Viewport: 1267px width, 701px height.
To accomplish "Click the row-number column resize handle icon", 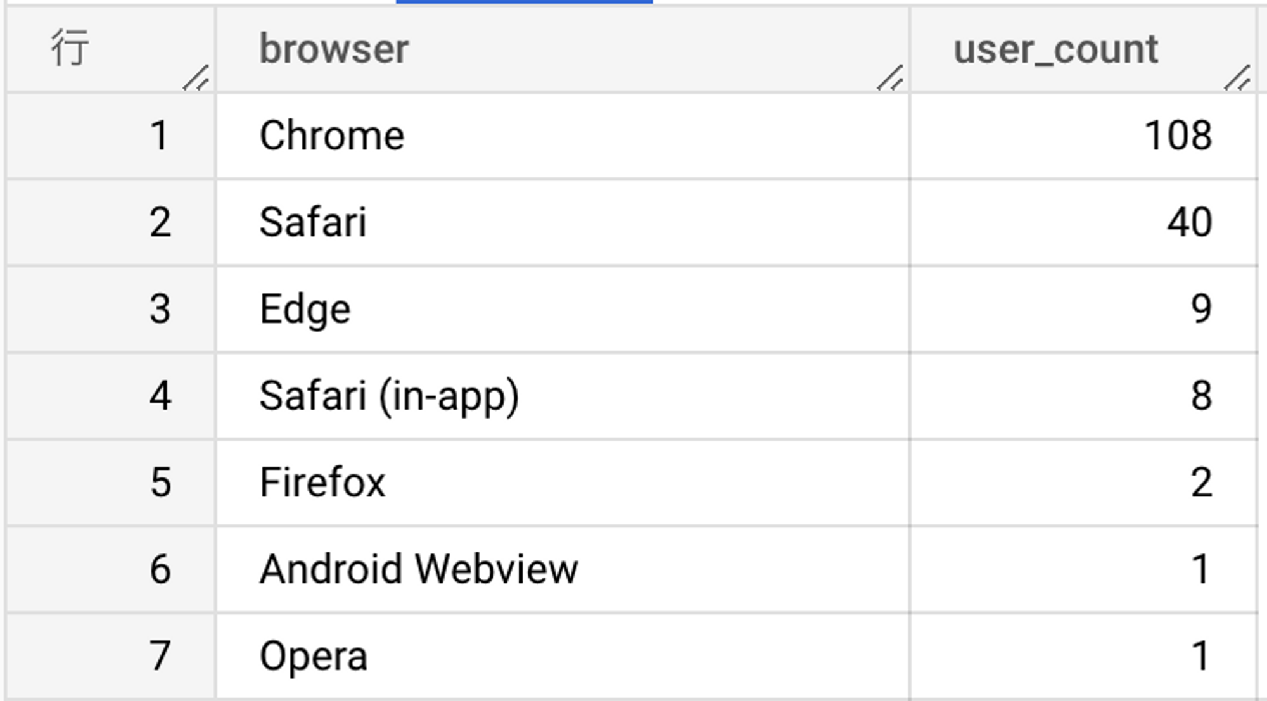I will click(196, 78).
